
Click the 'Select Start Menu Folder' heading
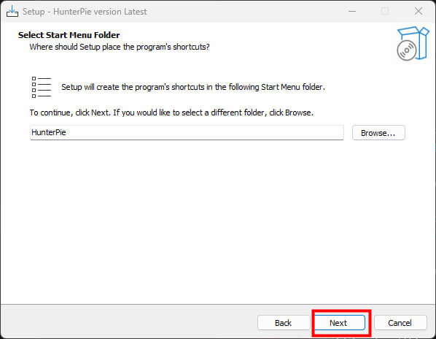tap(69, 35)
